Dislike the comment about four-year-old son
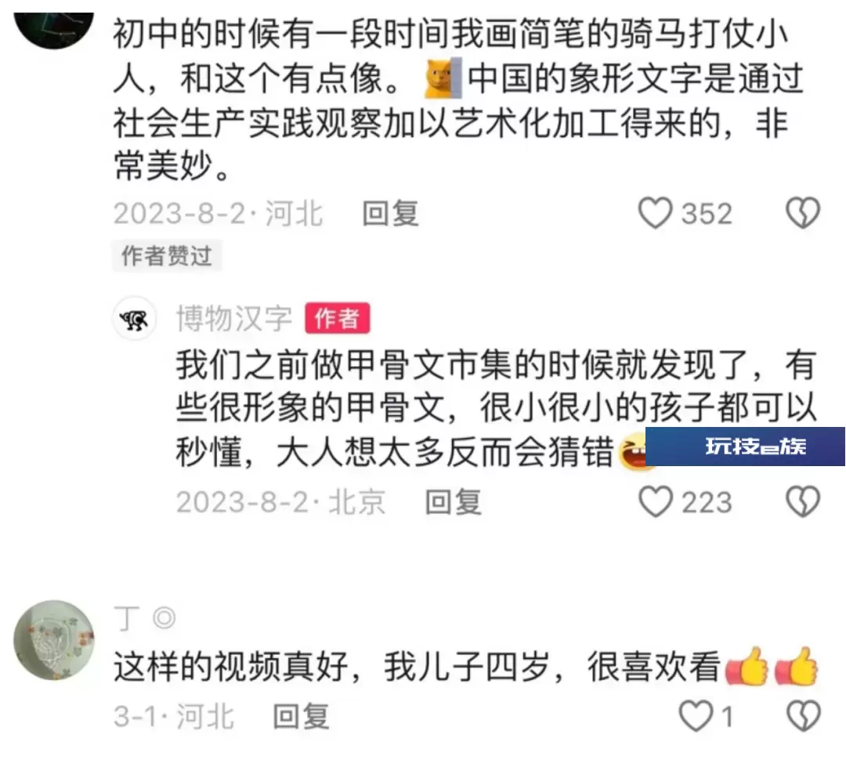Screen dimensions: 846x774 [x=804, y=716]
